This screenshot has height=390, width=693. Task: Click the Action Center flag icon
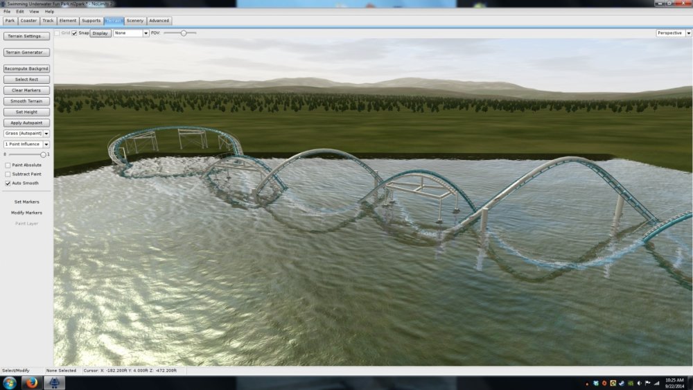(x=647, y=383)
